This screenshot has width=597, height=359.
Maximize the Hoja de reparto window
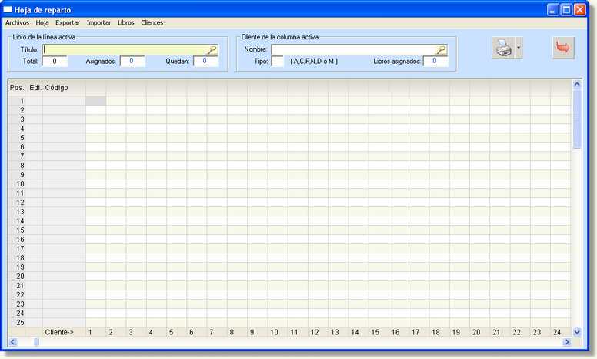click(566, 9)
